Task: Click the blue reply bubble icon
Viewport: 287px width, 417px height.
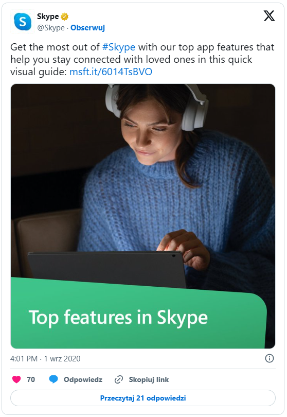Action: [x=53, y=379]
